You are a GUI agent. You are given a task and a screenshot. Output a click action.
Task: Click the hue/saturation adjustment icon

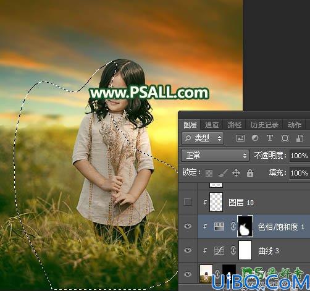point(219,226)
